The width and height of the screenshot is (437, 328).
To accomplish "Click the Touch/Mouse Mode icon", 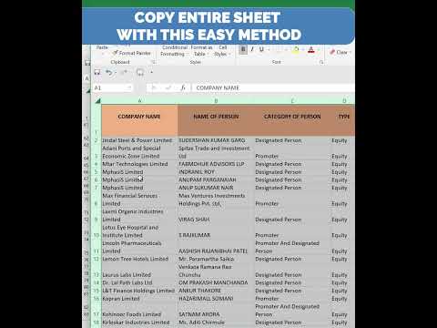I will tap(140, 72).
